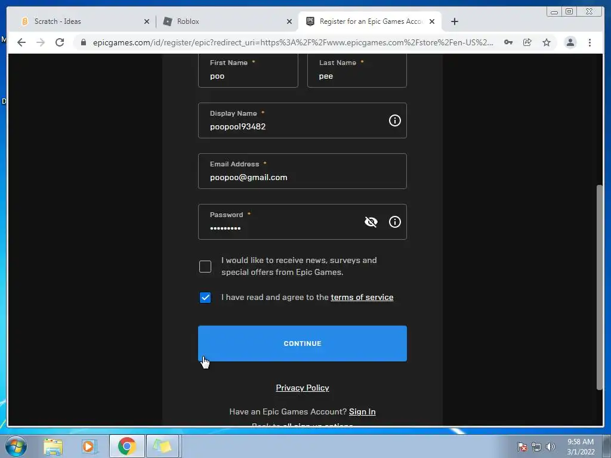This screenshot has width=611, height=458.
Task: Click the browser forward arrow
Action: click(x=41, y=42)
